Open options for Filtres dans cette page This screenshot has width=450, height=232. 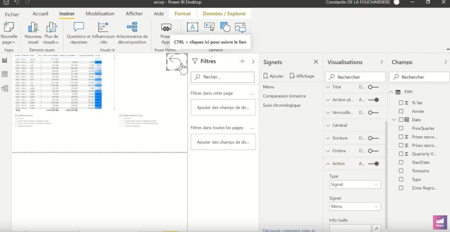252,94
